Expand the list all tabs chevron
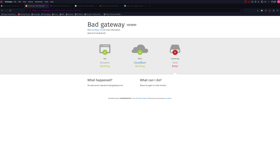This screenshot has width=280, height=158. click(x=278, y=6)
